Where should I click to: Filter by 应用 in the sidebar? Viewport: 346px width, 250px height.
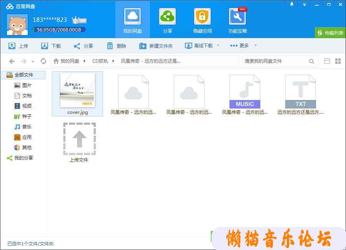point(23,137)
